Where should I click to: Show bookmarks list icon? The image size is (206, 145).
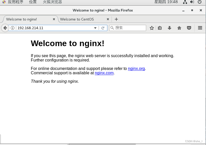pos(160,28)
